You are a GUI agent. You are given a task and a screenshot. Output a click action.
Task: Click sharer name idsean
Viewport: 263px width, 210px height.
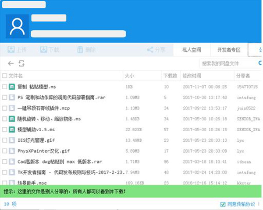tap(244, 161)
